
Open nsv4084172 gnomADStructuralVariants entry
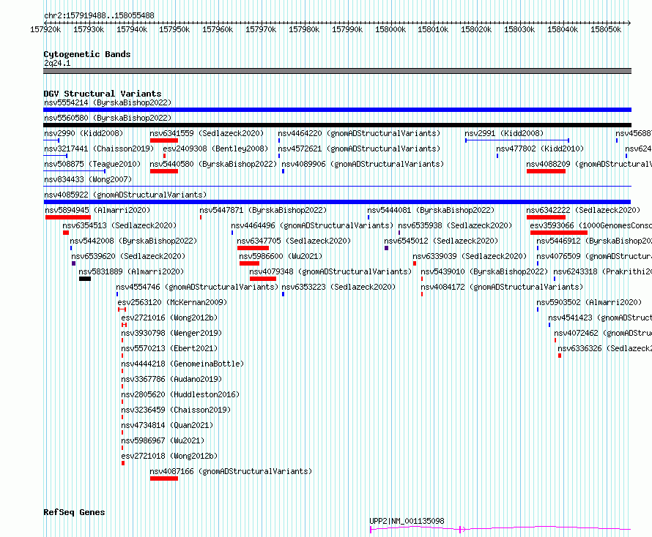502,287
